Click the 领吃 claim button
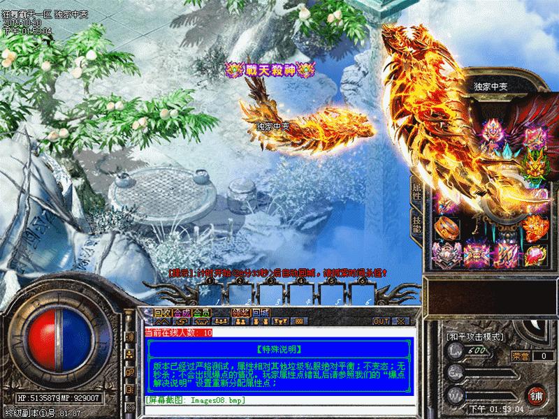 pyautogui.click(x=240, y=313)
